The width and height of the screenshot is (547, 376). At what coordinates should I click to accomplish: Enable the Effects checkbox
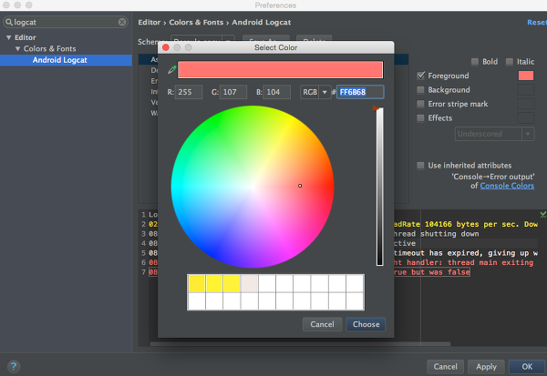point(420,118)
